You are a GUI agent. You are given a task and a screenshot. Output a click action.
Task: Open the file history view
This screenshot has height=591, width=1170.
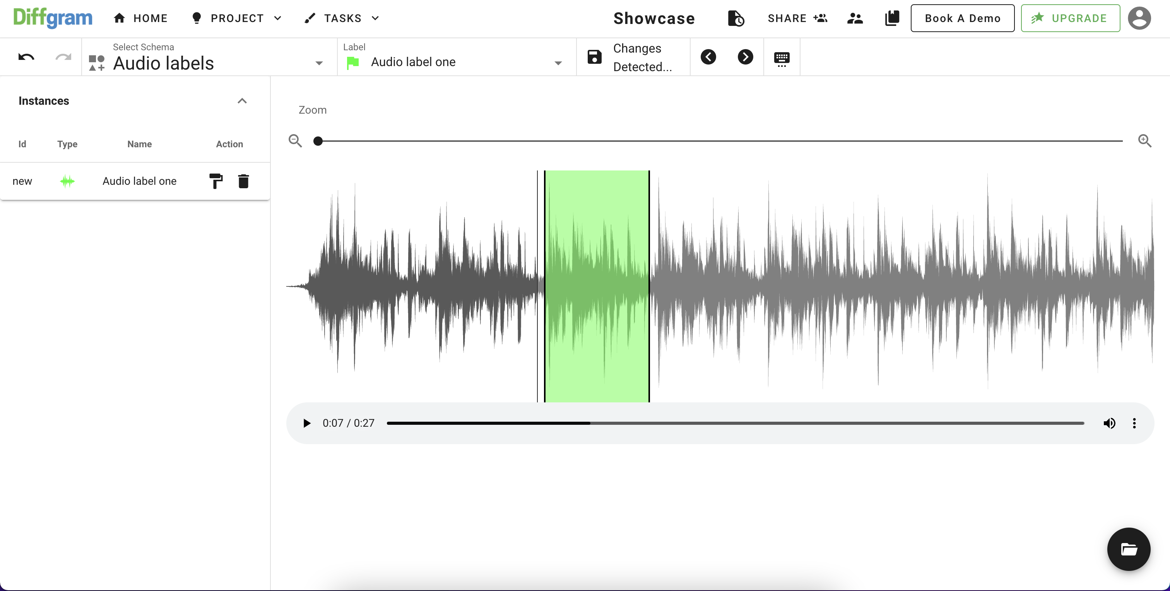[x=736, y=18]
